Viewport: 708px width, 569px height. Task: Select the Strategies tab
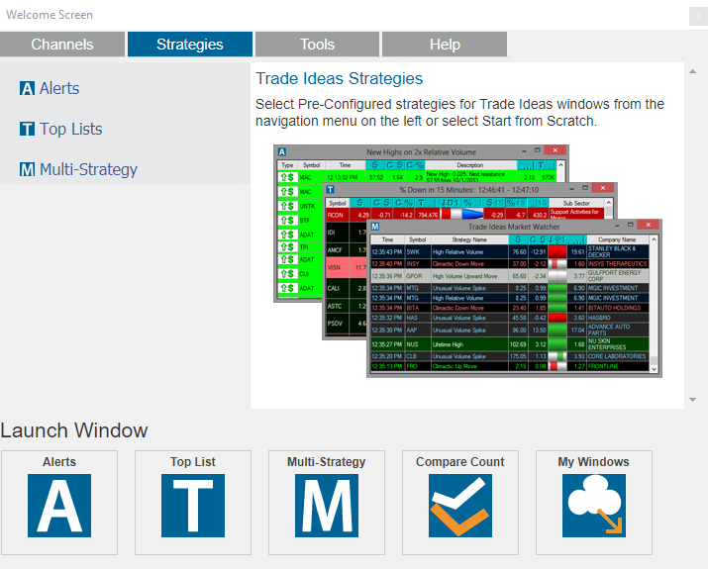(189, 45)
